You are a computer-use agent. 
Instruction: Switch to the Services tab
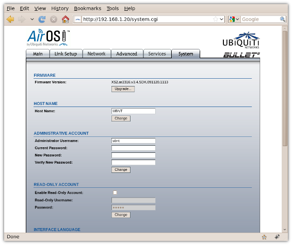pyautogui.click(x=157, y=54)
